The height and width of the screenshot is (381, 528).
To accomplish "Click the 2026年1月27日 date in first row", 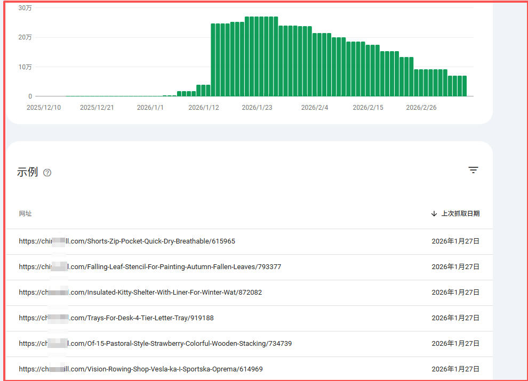I will [x=455, y=241].
